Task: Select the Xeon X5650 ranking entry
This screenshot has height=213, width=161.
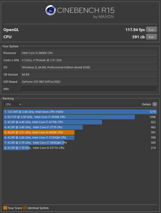Action: coord(80,112)
